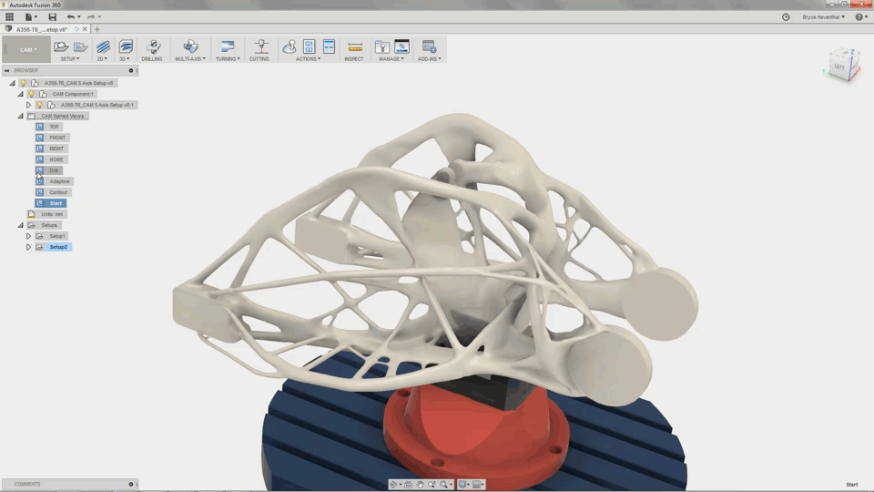This screenshot has height=492, width=874.
Task: Expand the Setup1 tree node
Action: click(28, 236)
